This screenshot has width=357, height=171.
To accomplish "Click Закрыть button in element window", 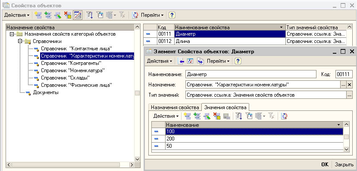I will pos(344,165).
